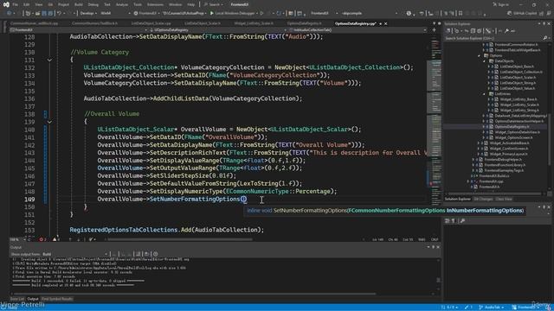This screenshot has width=554, height=311.
Task: Open Show output from Build dropdown
Action: [75, 254]
